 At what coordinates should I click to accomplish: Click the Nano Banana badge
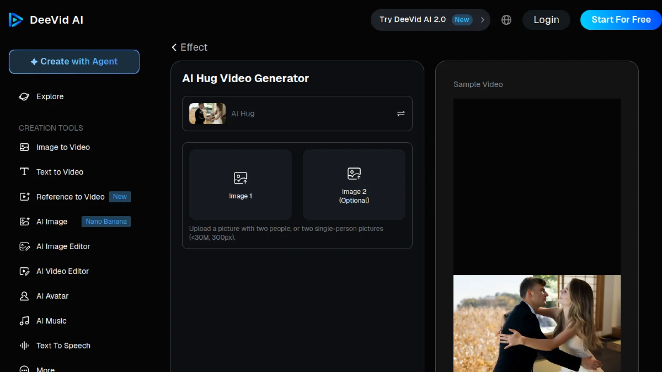click(x=106, y=222)
